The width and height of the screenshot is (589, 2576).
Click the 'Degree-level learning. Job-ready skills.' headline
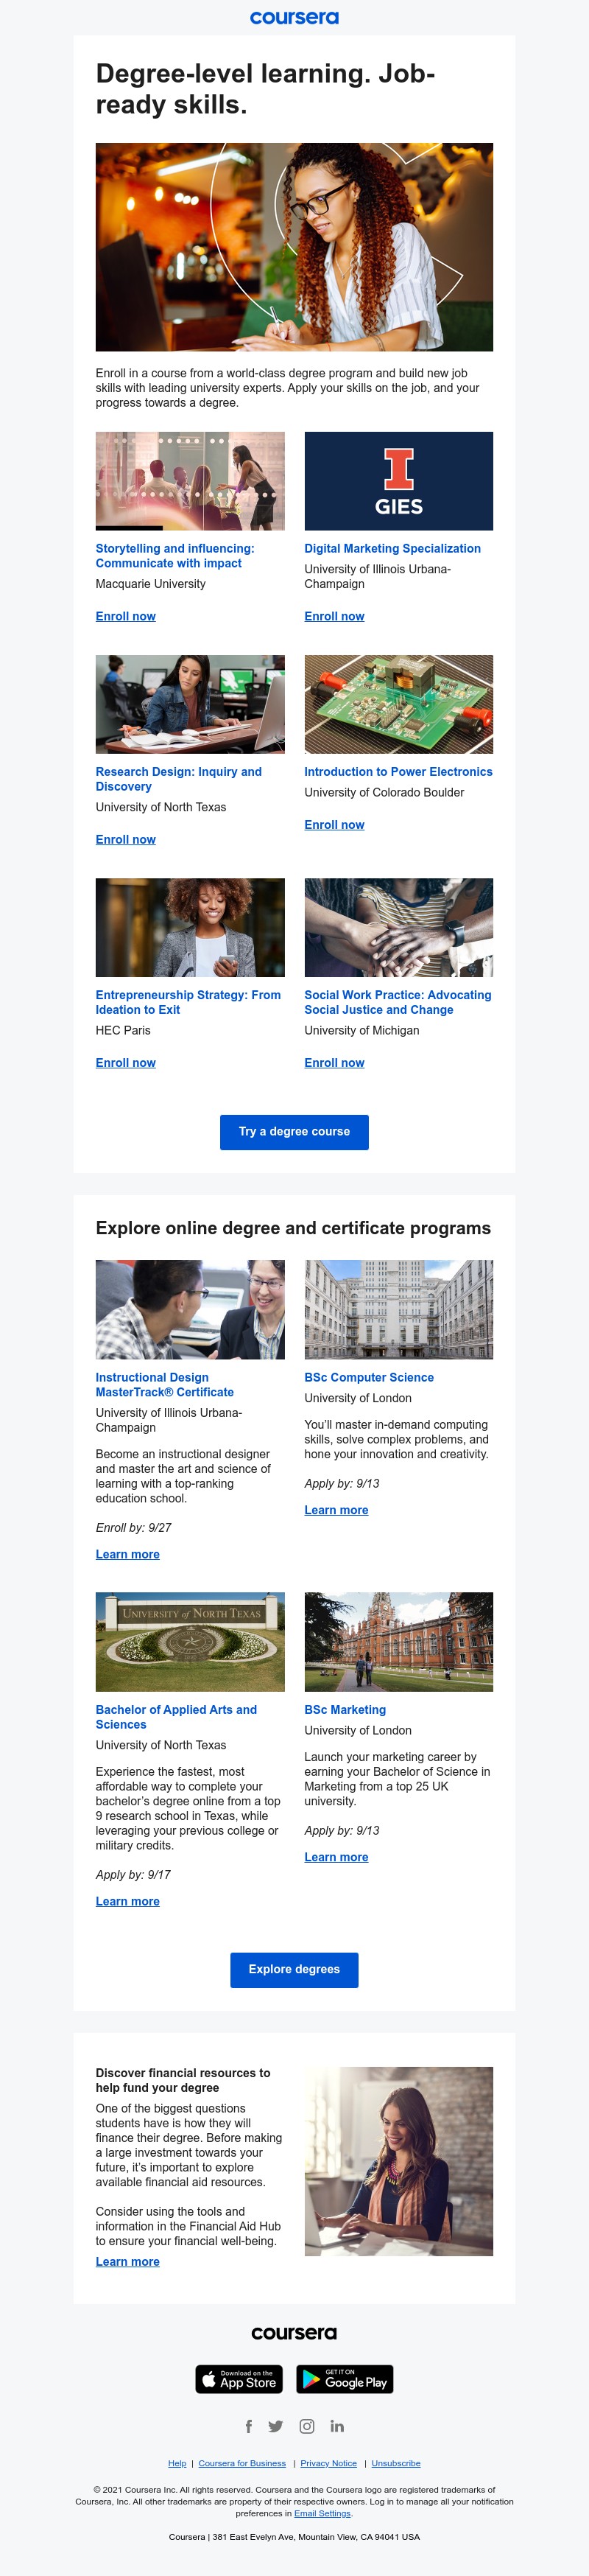point(265,89)
